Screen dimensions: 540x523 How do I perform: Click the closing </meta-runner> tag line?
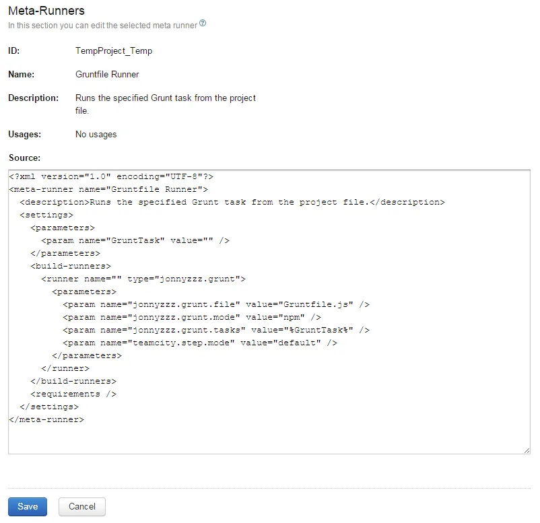tap(46, 419)
